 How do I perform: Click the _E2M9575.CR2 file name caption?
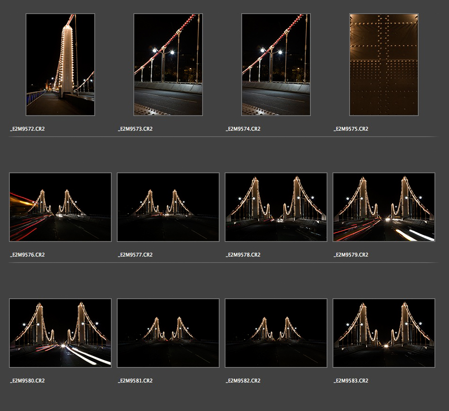pos(351,129)
